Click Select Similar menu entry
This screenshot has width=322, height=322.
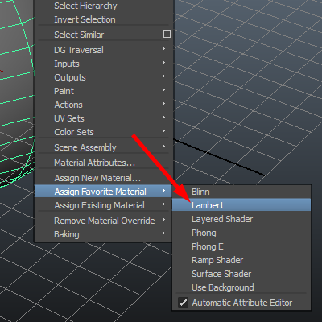79,35
